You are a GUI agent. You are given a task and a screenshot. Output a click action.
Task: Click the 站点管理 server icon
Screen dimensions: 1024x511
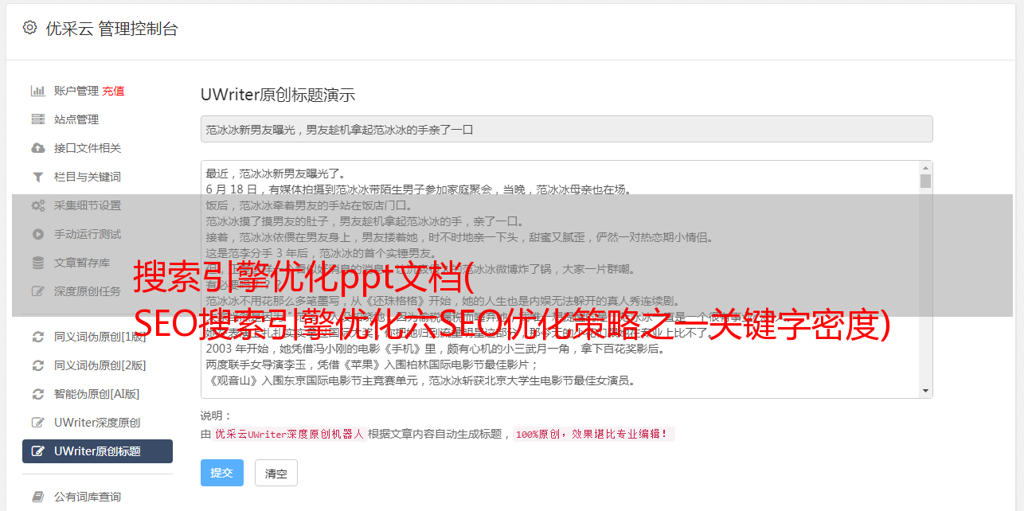37,119
